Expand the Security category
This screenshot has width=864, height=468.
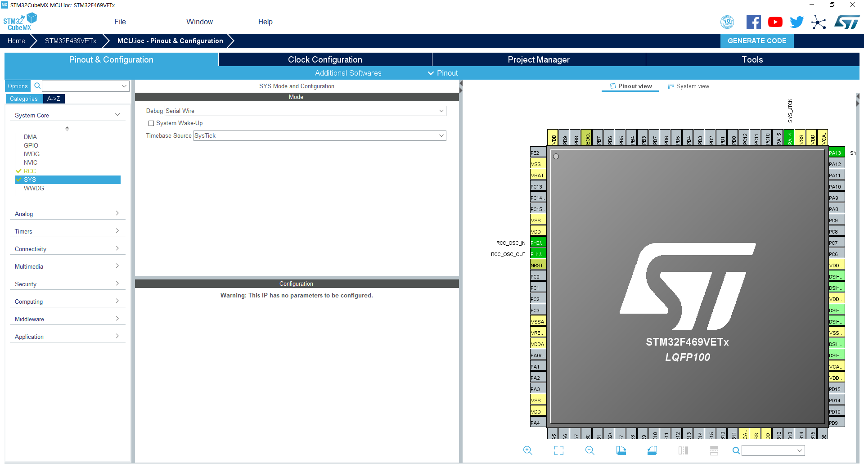67,284
